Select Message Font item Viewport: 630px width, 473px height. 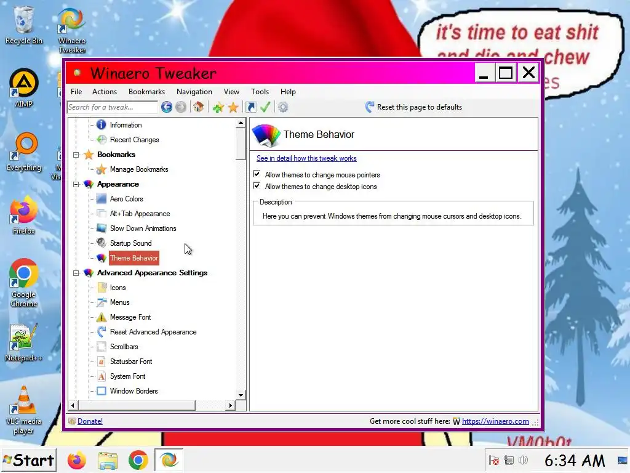(130, 317)
